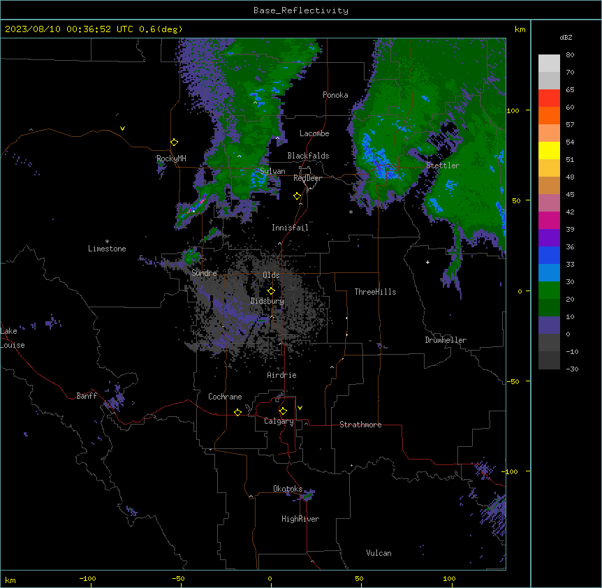The height and width of the screenshot is (588, 602).
Task: Click the Sylvan label on the map
Action: coord(272,171)
